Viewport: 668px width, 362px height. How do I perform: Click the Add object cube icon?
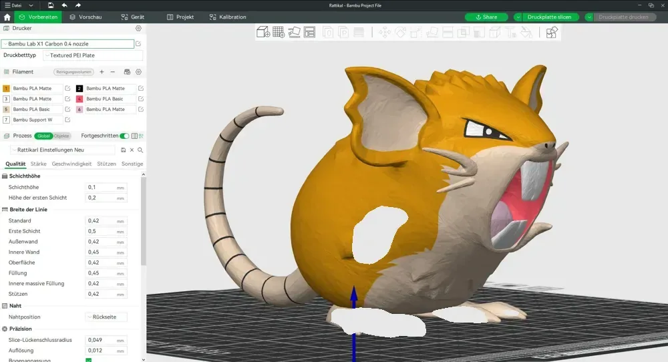click(x=263, y=32)
